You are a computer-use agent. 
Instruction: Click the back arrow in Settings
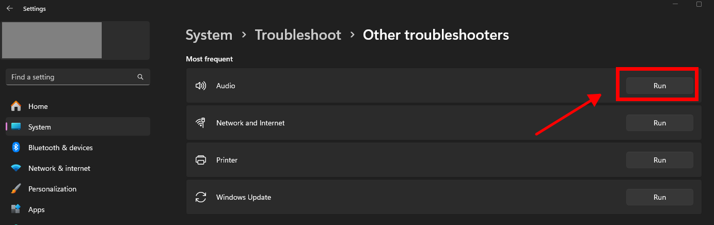pyautogui.click(x=9, y=9)
